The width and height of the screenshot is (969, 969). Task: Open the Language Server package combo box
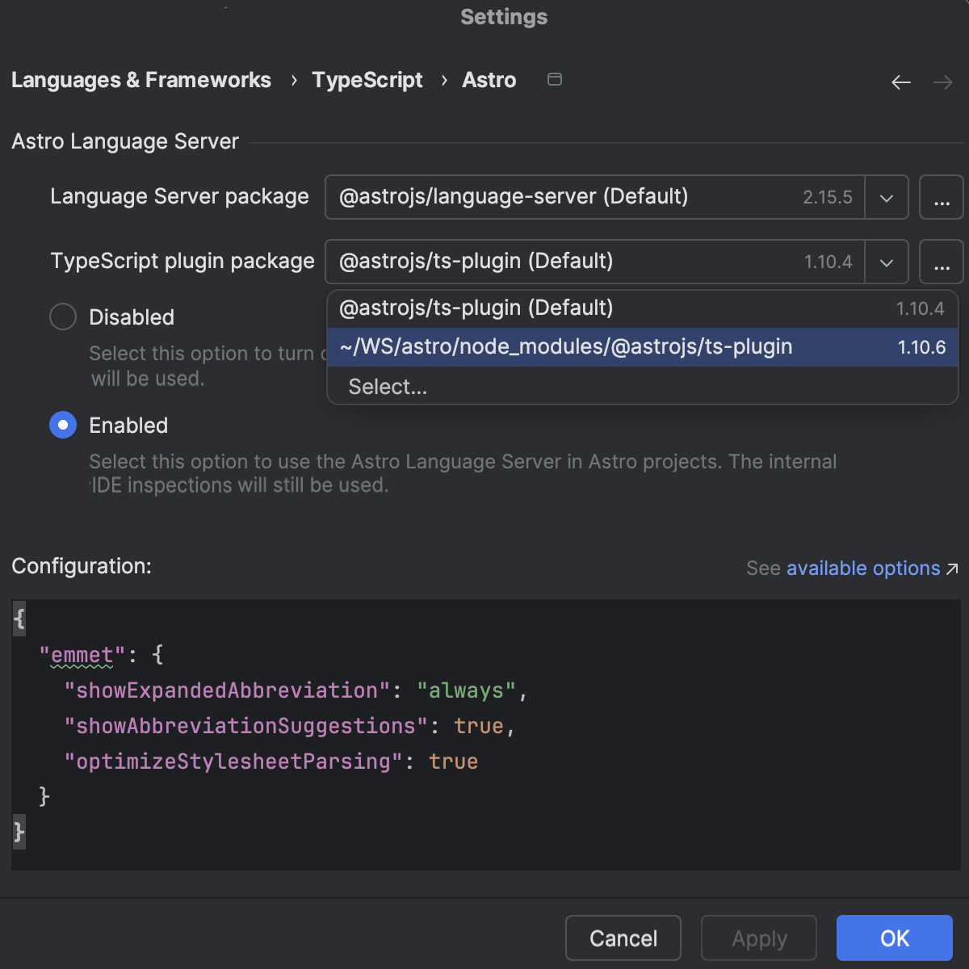tap(616, 197)
